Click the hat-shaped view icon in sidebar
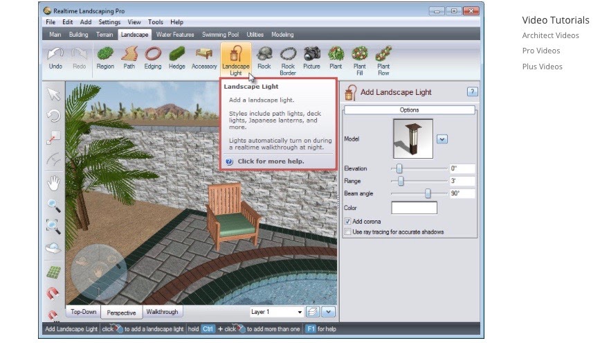This screenshot has height=343, width=609. (53, 248)
